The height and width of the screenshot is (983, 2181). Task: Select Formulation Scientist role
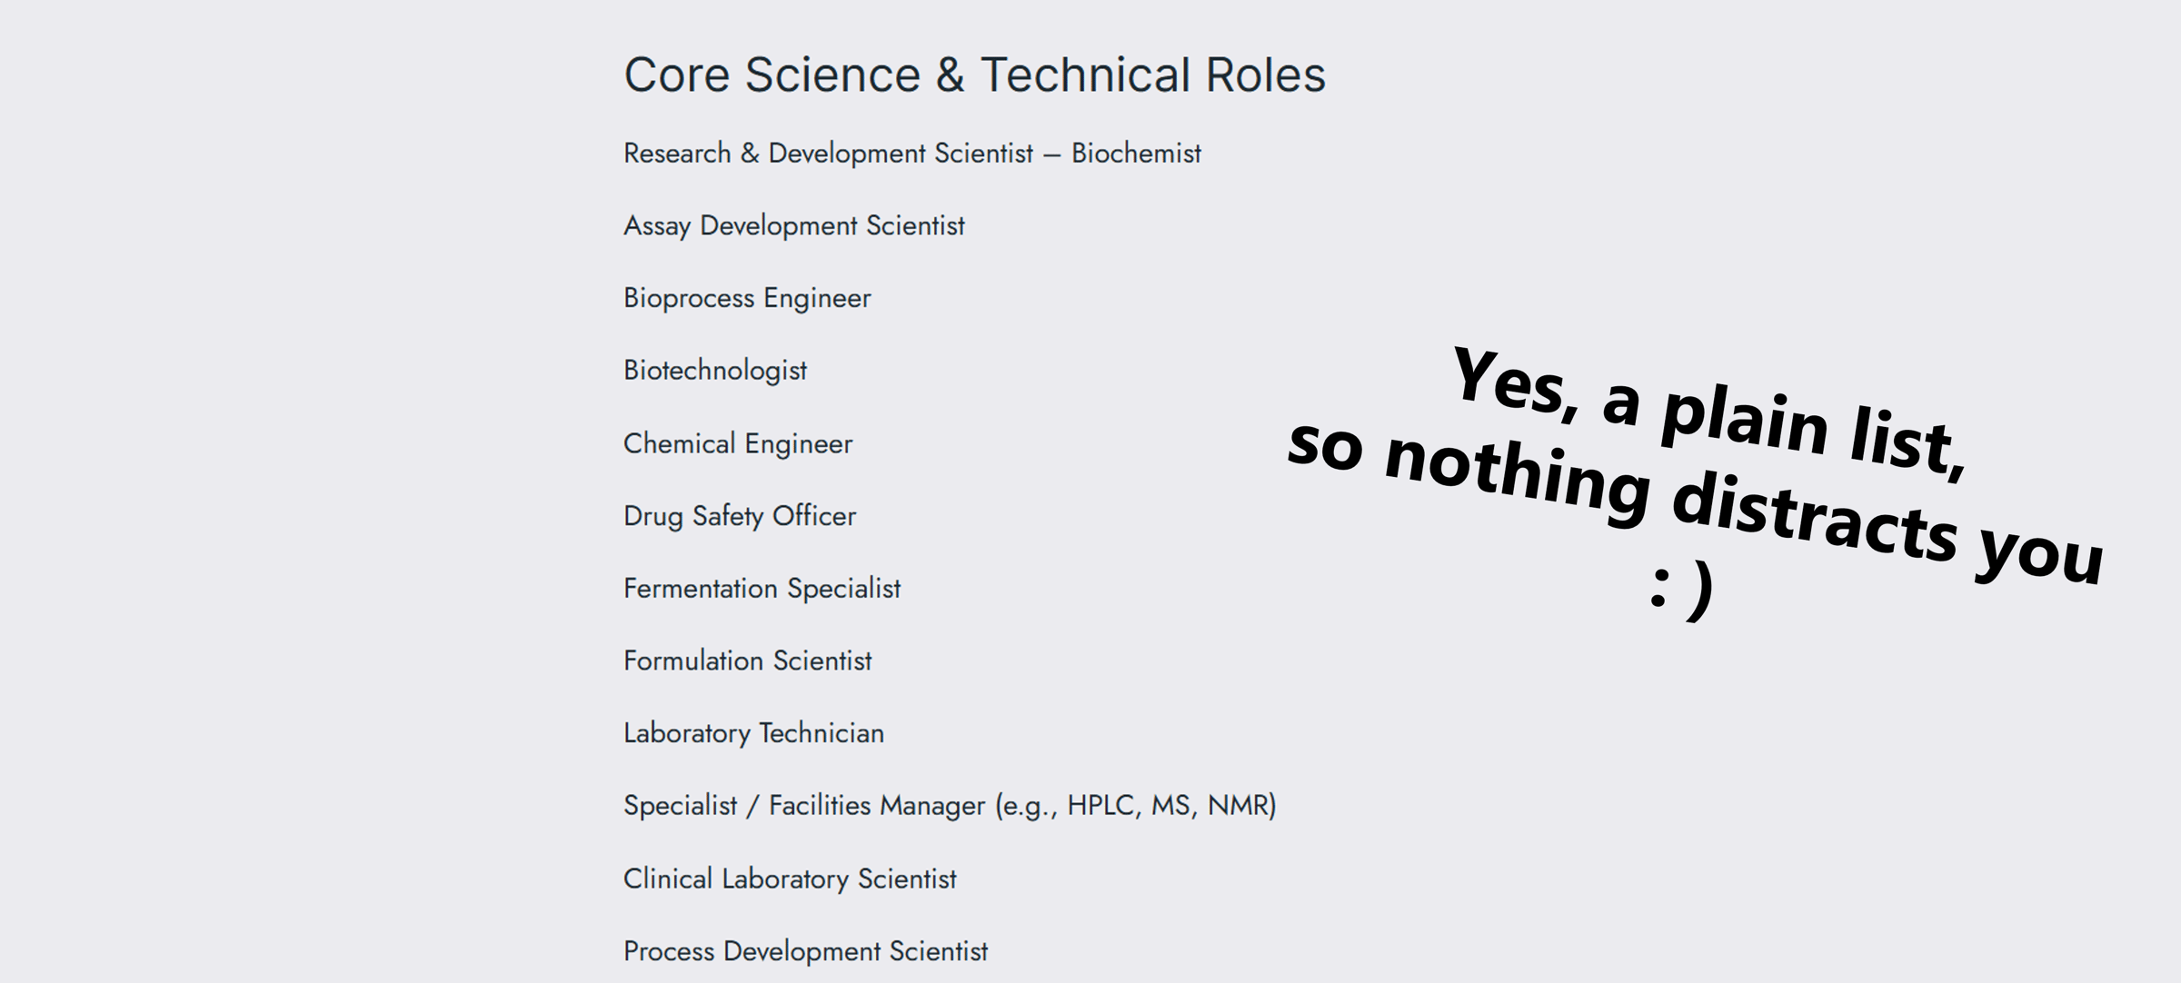[x=747, y=660]
